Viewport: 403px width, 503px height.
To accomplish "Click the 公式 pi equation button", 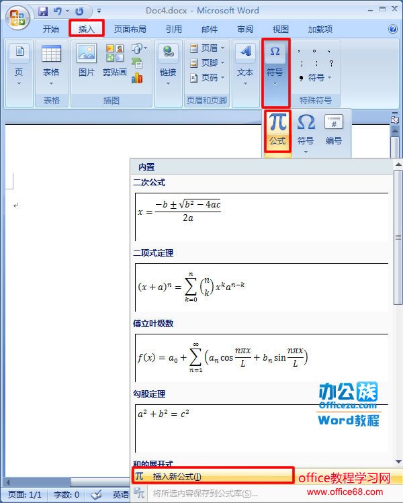I will point(277,131).
